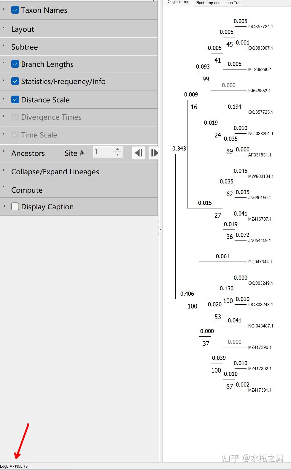291x470 pixels.
Task: Select taxon NC 038291.1 in the tree
Action: [x=261, y=134]
